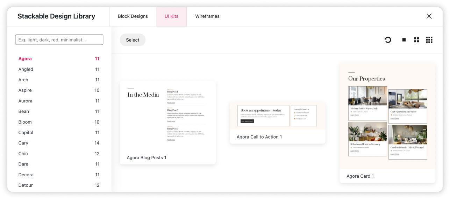450x199 pixels.
Task: Click the Agora Call to Action 1 label
Action: (259, 137)
